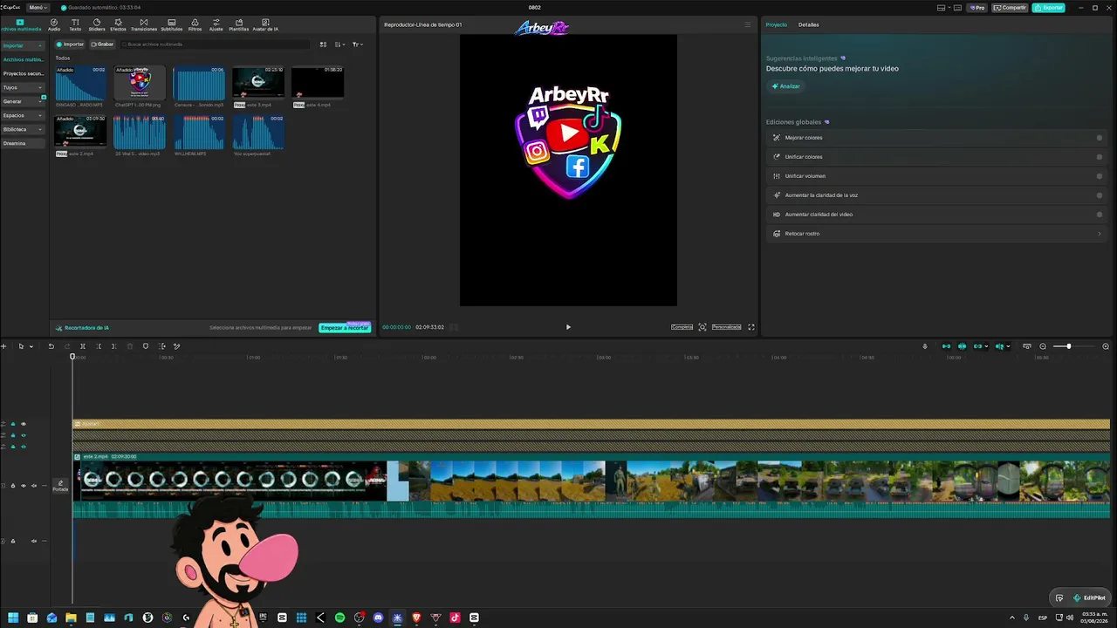The image size is (1117, 628).
Task: Open the Stickers tab
Action: [x=96, y=24]
